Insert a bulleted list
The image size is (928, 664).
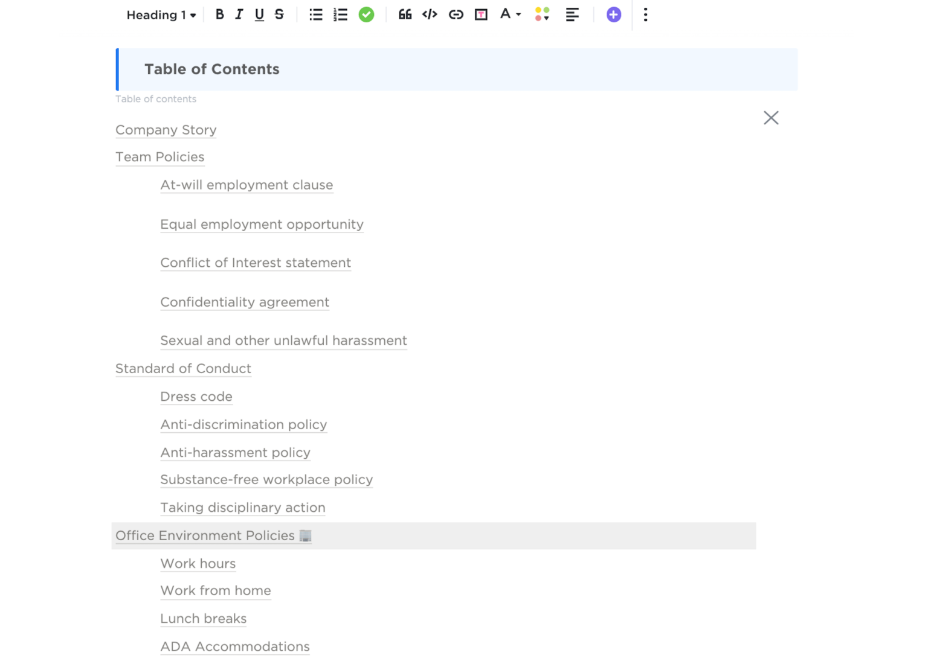click(x=315, y=14)
